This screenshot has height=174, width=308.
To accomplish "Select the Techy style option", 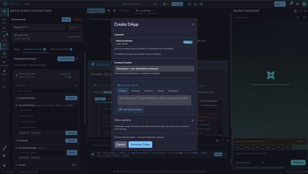I will (161, 91).
